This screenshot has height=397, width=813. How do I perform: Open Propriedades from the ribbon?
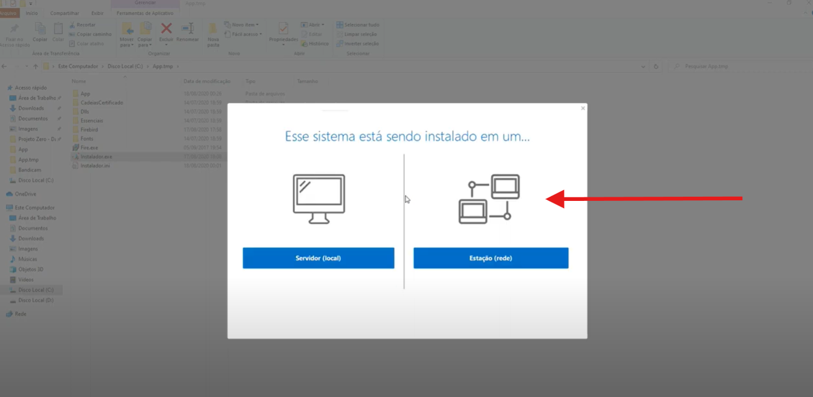click(283, 29)
